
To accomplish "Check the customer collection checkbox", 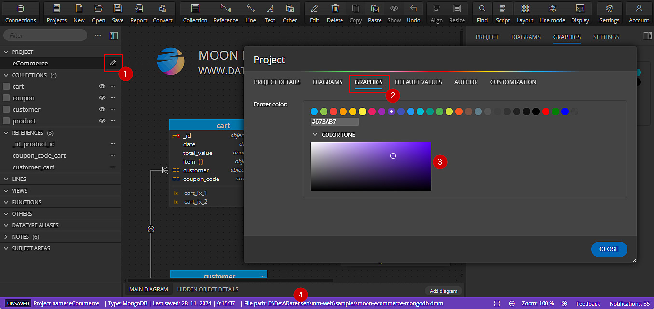I will click(6, 109).
